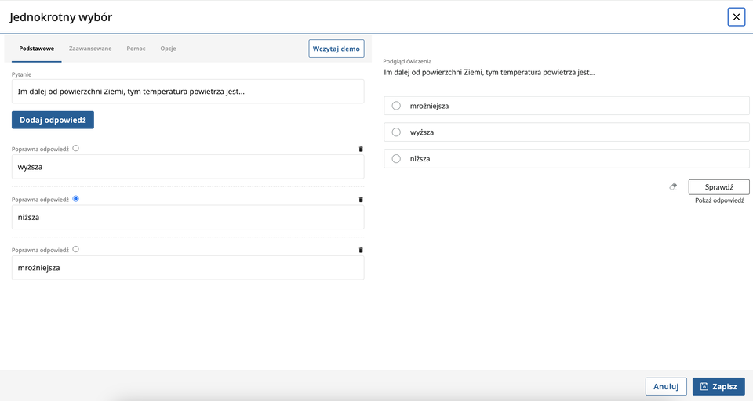Close the Jednokrotny wybór dialog
This screenshot has width=753, height=401.
coord(736,17)
